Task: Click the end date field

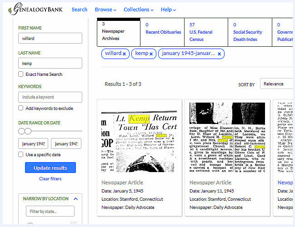Action: click(x=66, y=144)
